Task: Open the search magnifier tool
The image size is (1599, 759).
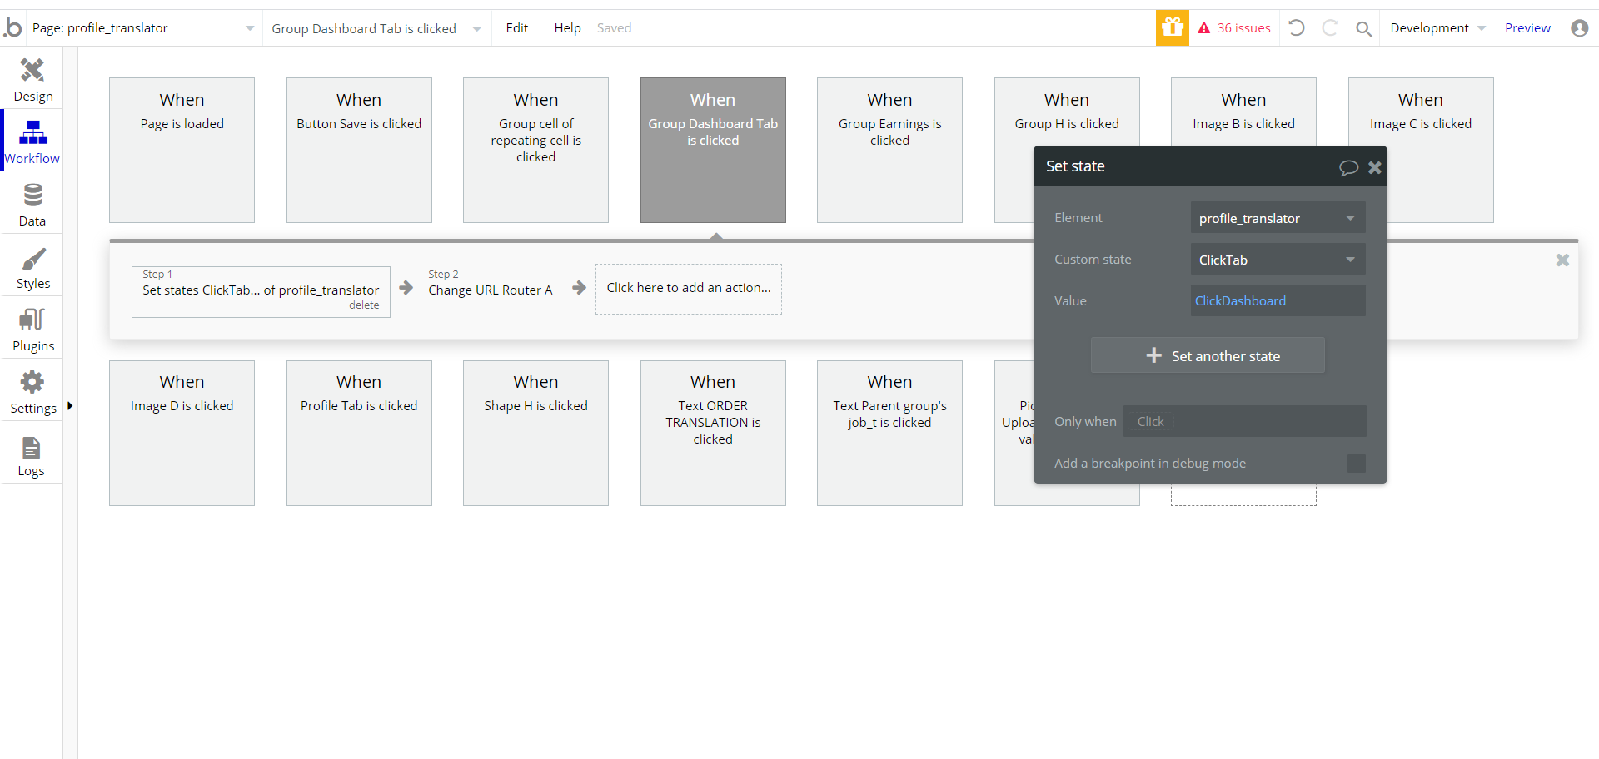Action: (x=1363, y=29)
